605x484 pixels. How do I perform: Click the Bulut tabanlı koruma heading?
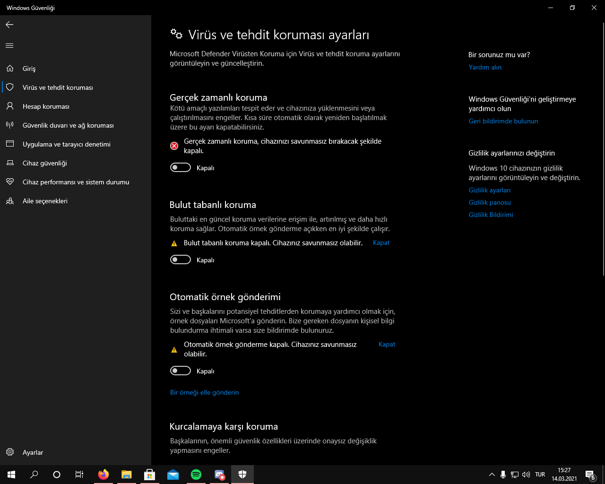pyautogui.click(x=213, y=205)
